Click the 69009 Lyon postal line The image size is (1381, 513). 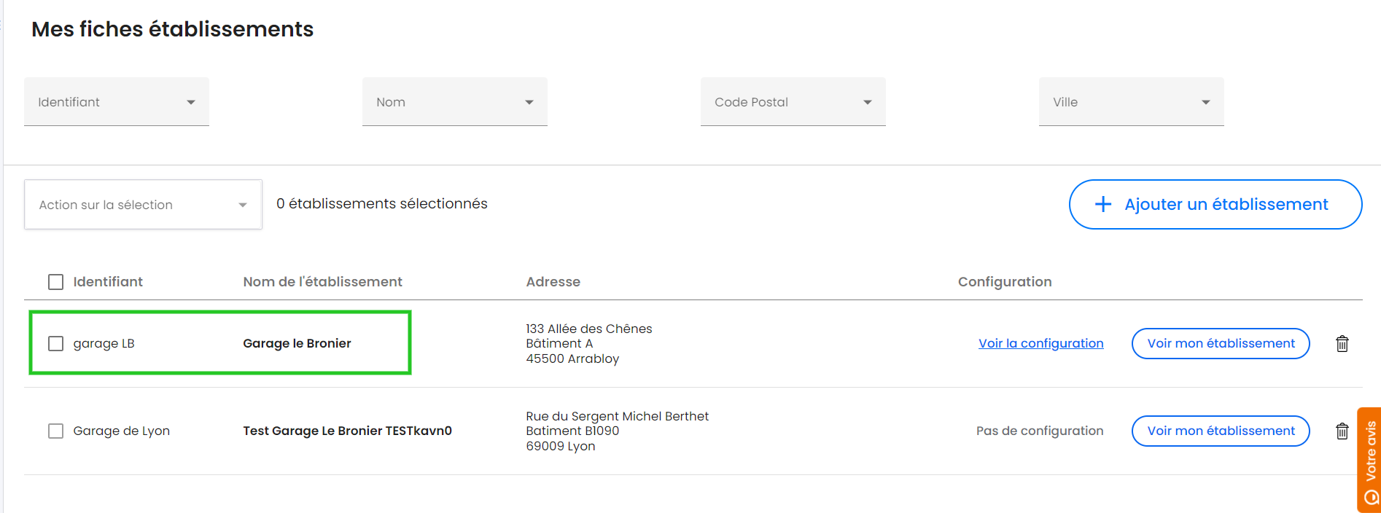pyautogui.click(x=560, y=446)
